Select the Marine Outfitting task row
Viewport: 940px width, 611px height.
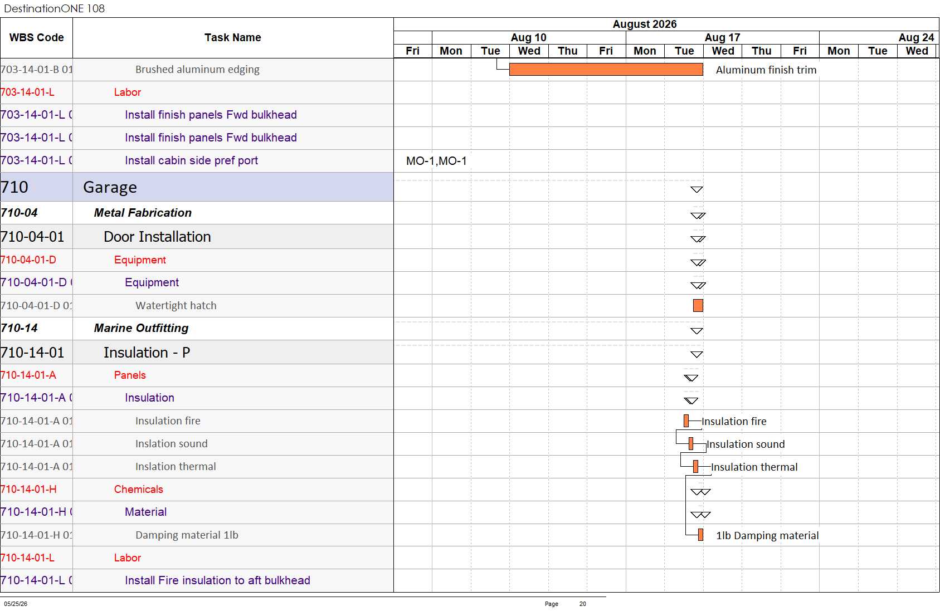(197, 329)
